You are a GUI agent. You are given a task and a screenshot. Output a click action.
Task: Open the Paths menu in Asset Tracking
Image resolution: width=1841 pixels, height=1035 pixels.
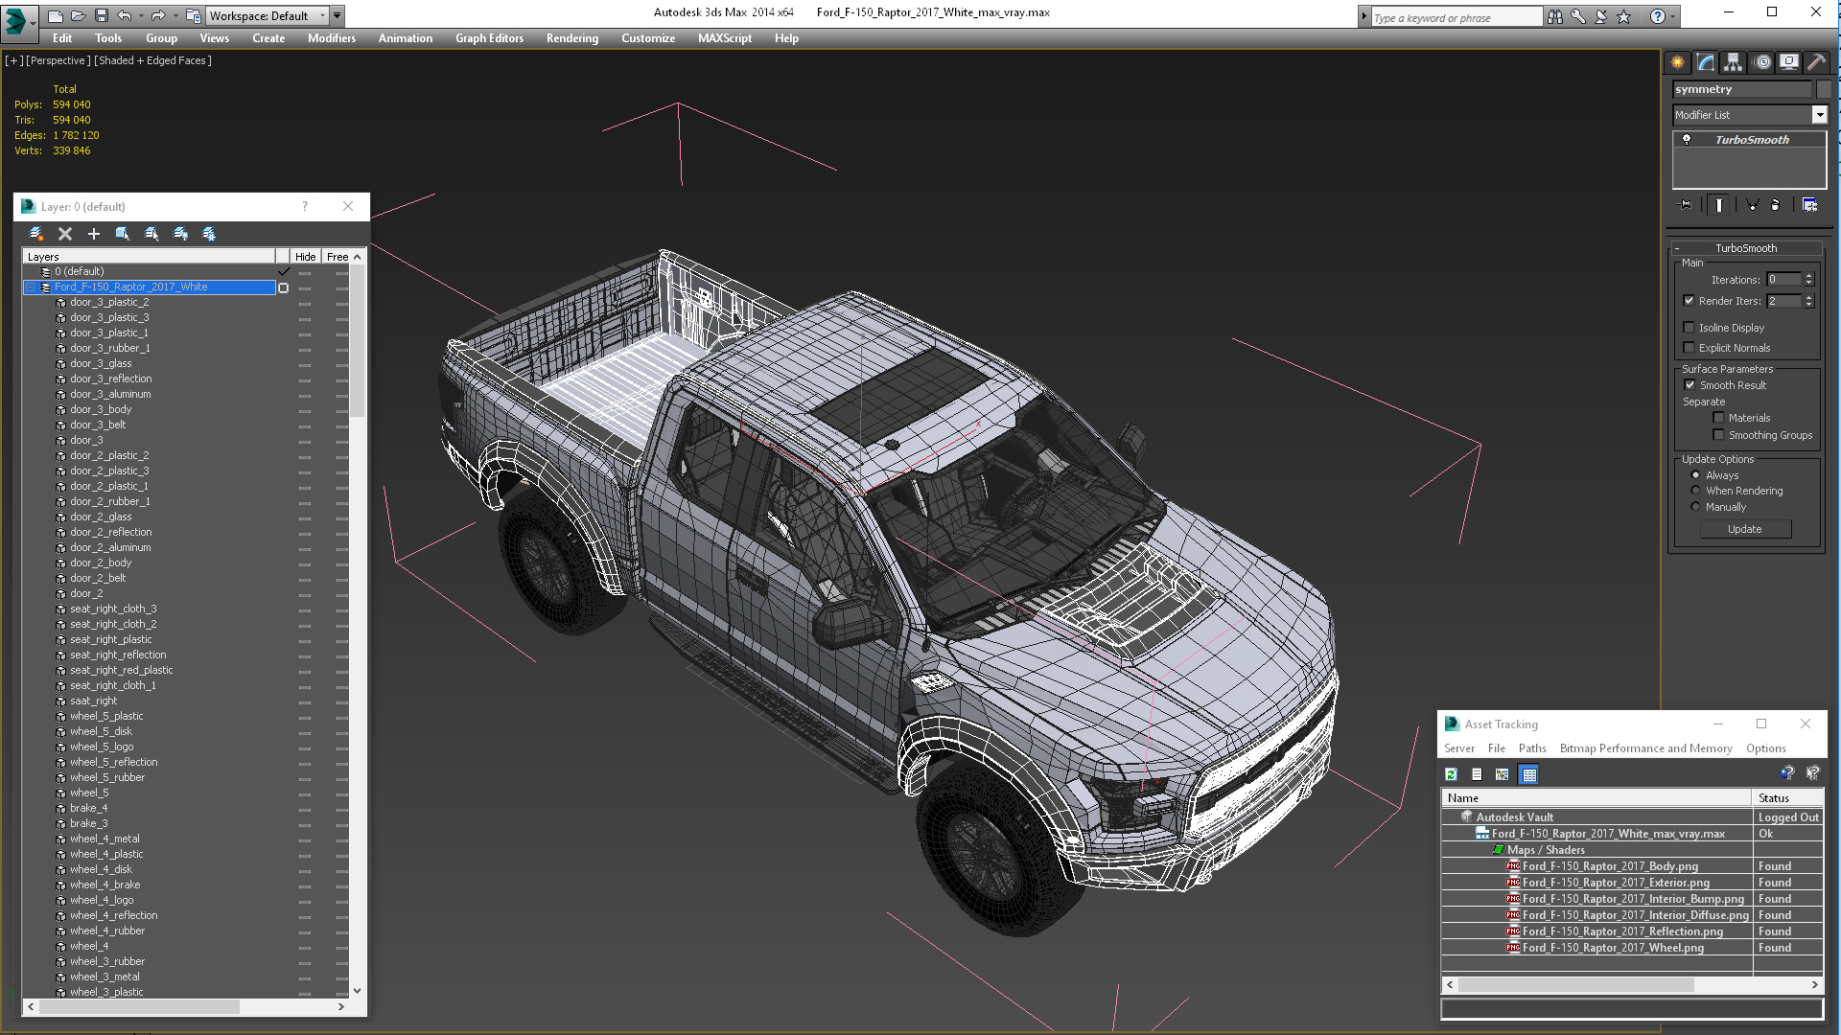[1531, 748]
